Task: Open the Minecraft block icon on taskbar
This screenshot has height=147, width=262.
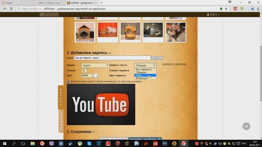Action: (127, 143)
